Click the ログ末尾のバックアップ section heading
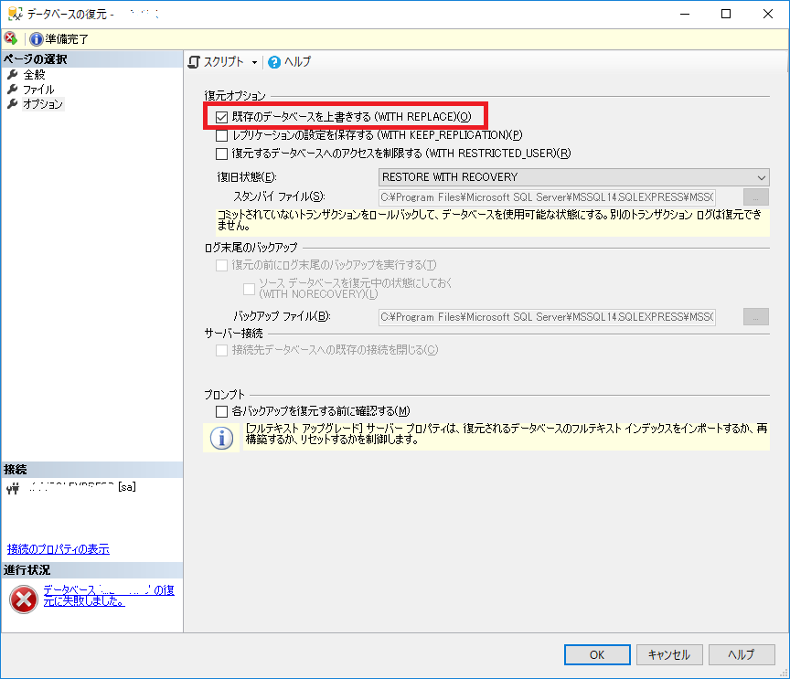This screenshot has height=679, width=790. [x=251, y=248]
